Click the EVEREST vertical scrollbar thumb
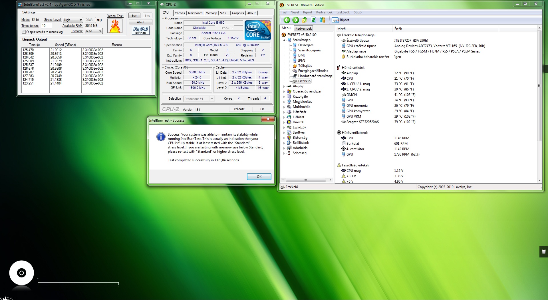548x300 pixels. 539,86
